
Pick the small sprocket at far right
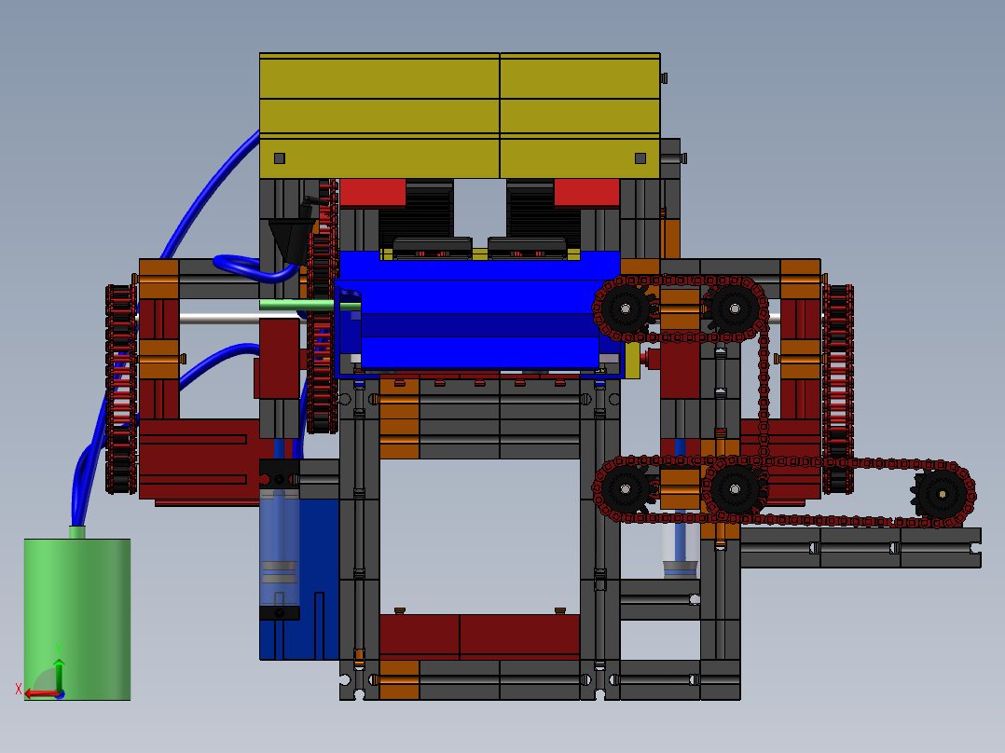[943, 494]
